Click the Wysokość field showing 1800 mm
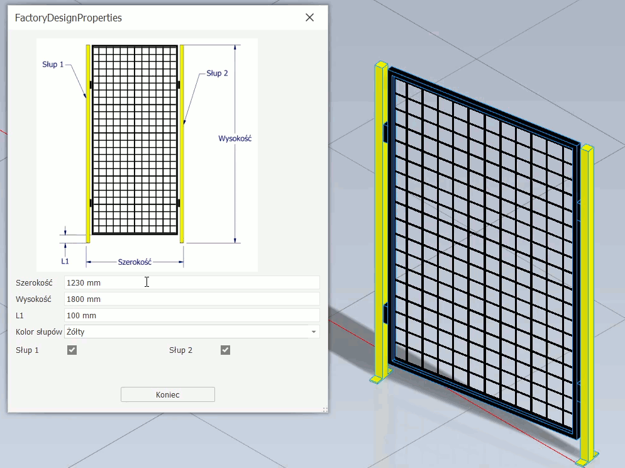 point(192,299)
